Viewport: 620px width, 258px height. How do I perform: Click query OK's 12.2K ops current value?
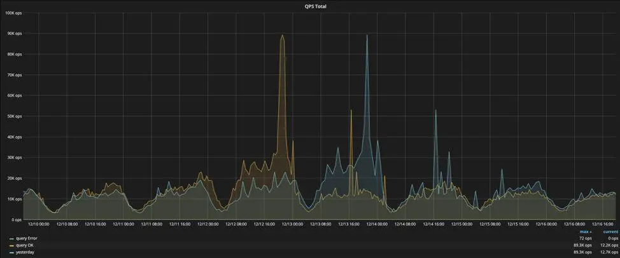point(610,245)
